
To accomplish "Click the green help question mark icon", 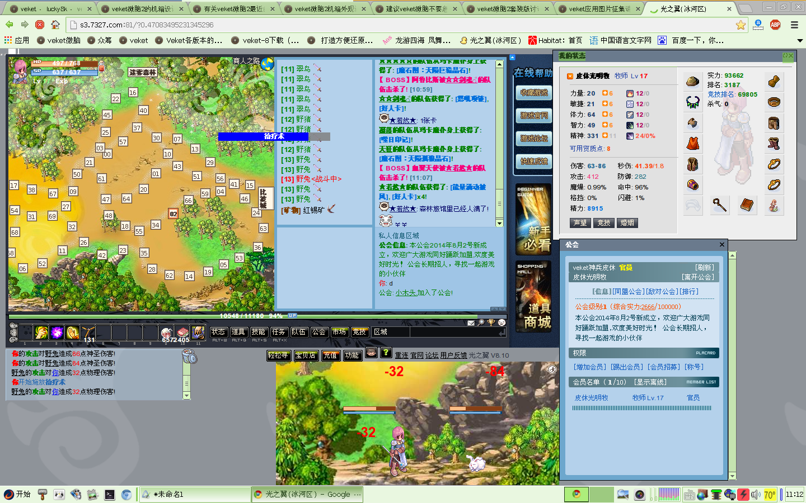I will [x=386, y=353].
